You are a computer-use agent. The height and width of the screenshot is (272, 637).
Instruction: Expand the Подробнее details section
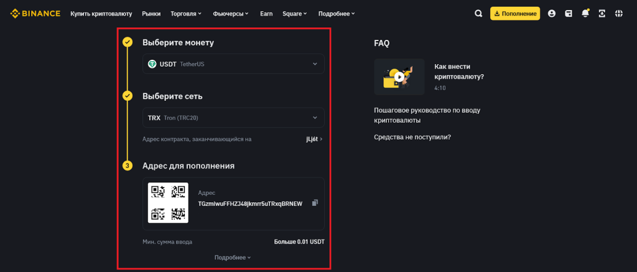[x=233, y=257]
